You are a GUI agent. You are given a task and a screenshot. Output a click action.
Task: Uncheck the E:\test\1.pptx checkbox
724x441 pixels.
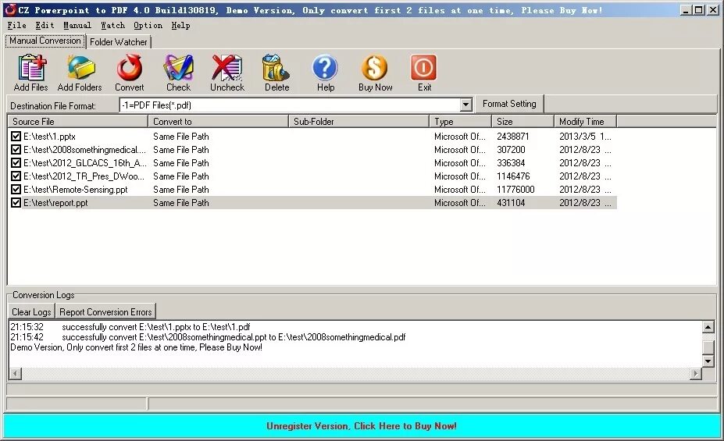tap(16, 137)
